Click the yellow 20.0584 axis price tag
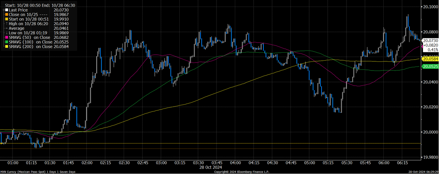The height and width of the screenshot is (174, 439). (x=431, y=58)
